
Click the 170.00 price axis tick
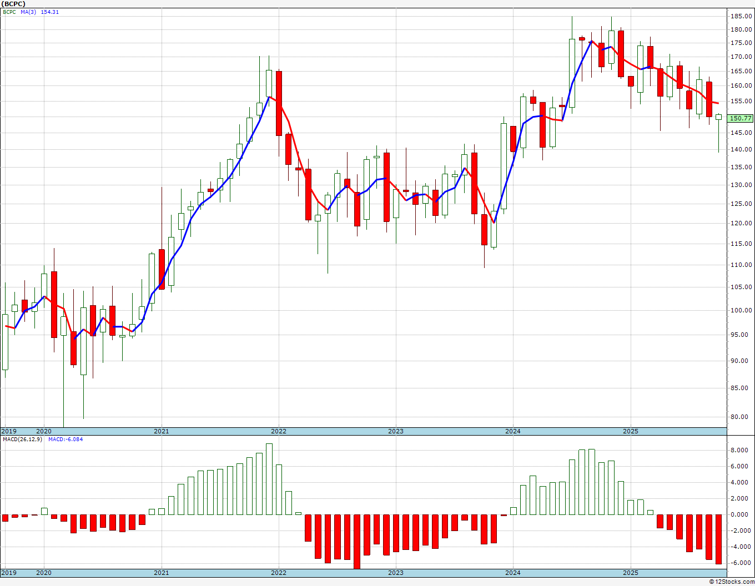[741, 57]
